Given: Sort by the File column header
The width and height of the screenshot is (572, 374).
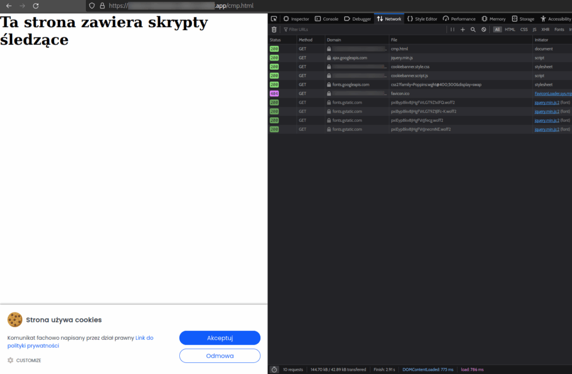Looking at the screenshot, I should (460, 40).
